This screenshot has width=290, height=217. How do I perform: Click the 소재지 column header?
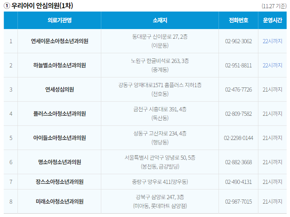(160, 20)
